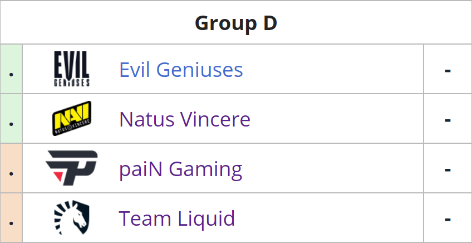Follow the paiN Gaming link
This screenshot has width=472, height=243.
tap(180, 169)
